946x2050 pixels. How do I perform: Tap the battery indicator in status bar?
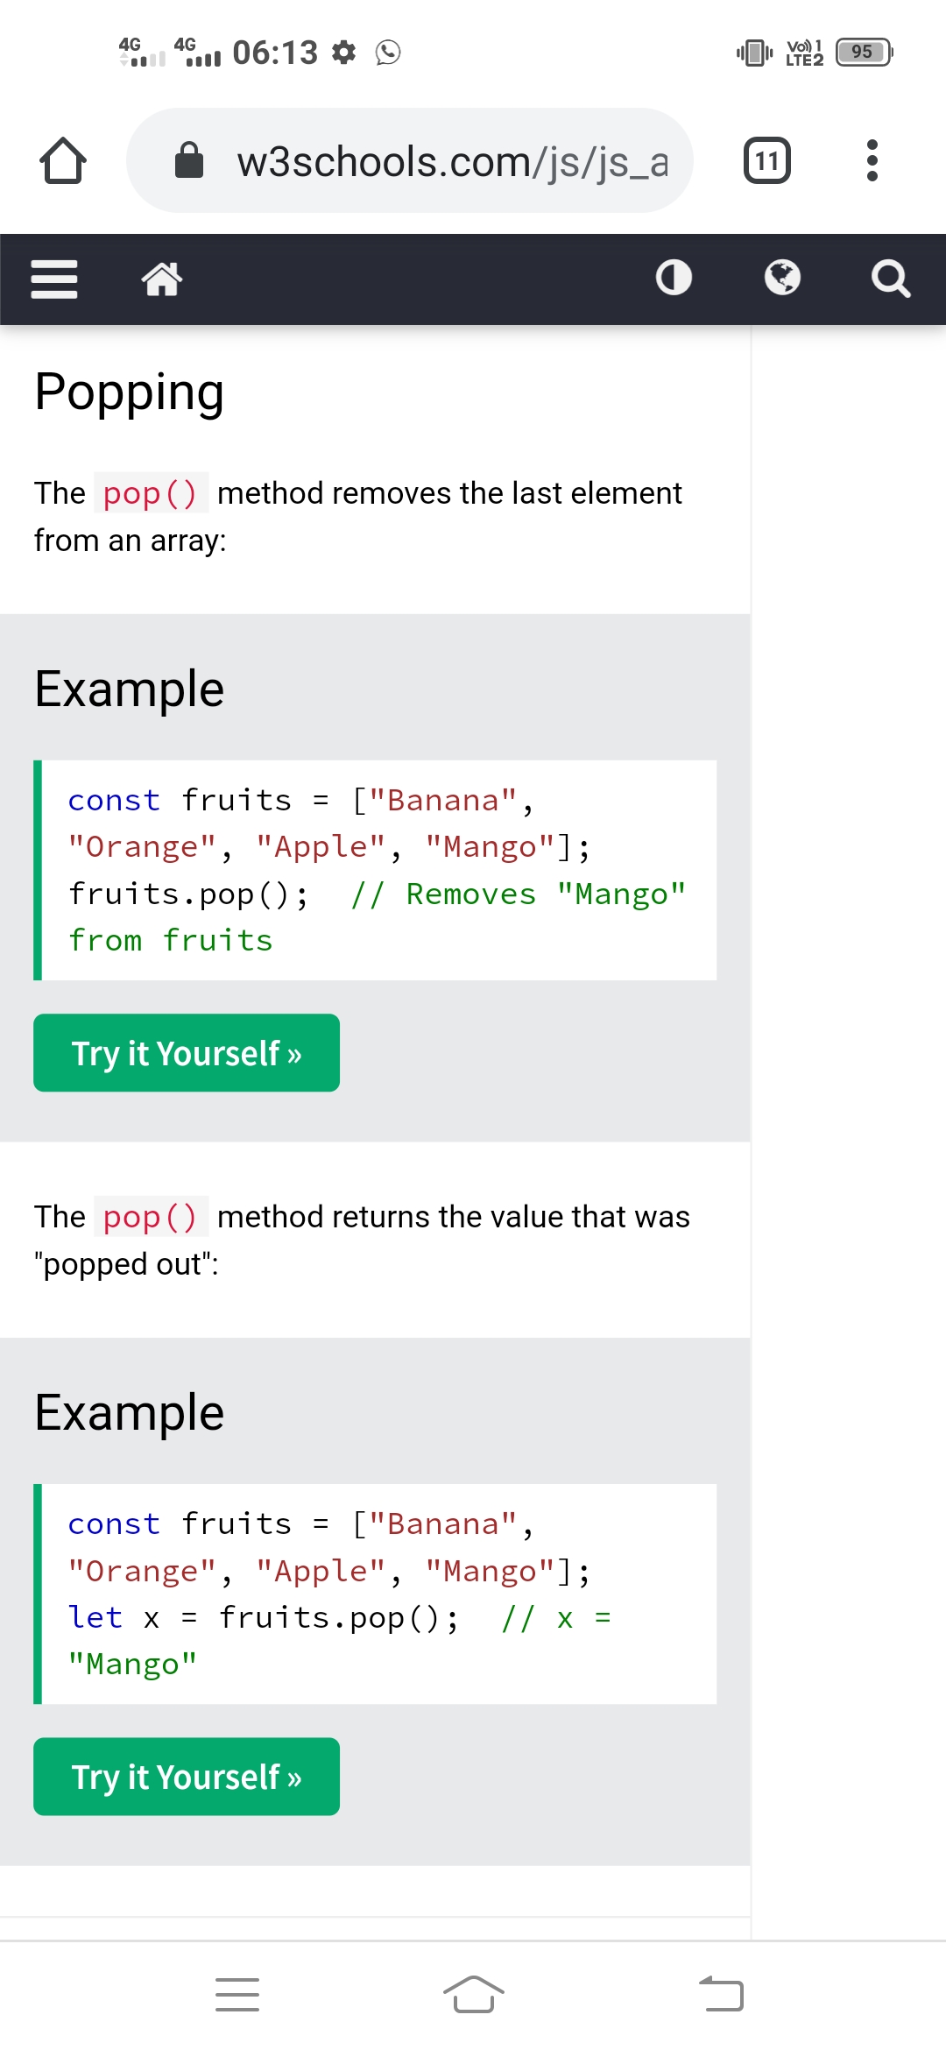click(x=864, y=53)
